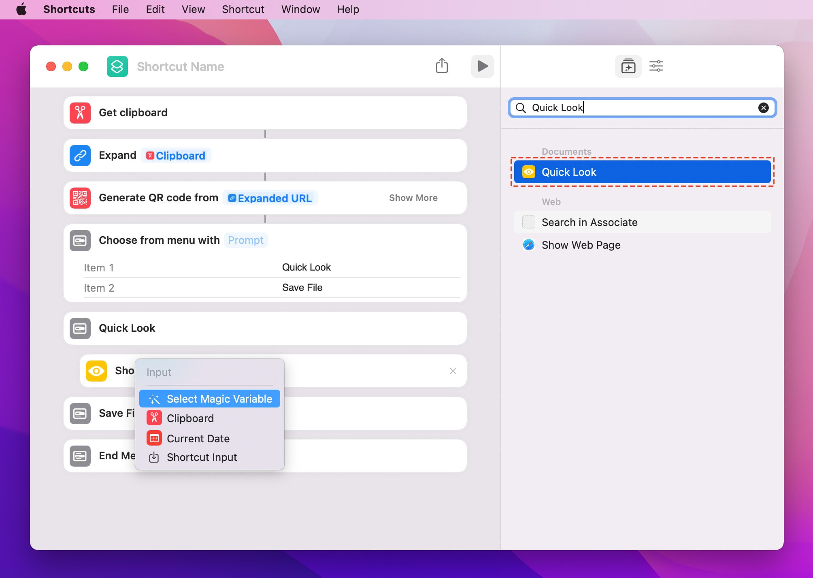Clear the Quick Look search text
813x578 pixels.
[763, 108]
